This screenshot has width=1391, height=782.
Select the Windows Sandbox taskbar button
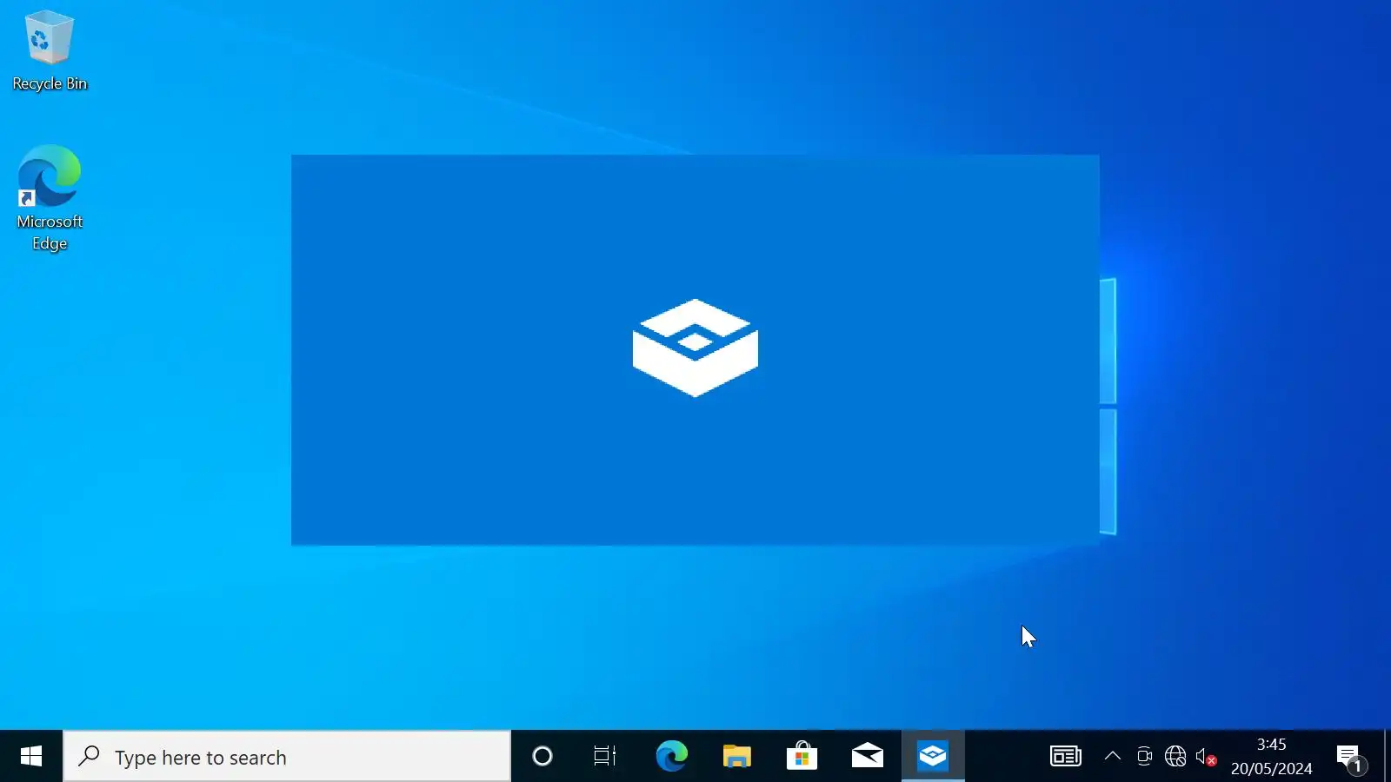pyautogui.click(x=933, y=757)
